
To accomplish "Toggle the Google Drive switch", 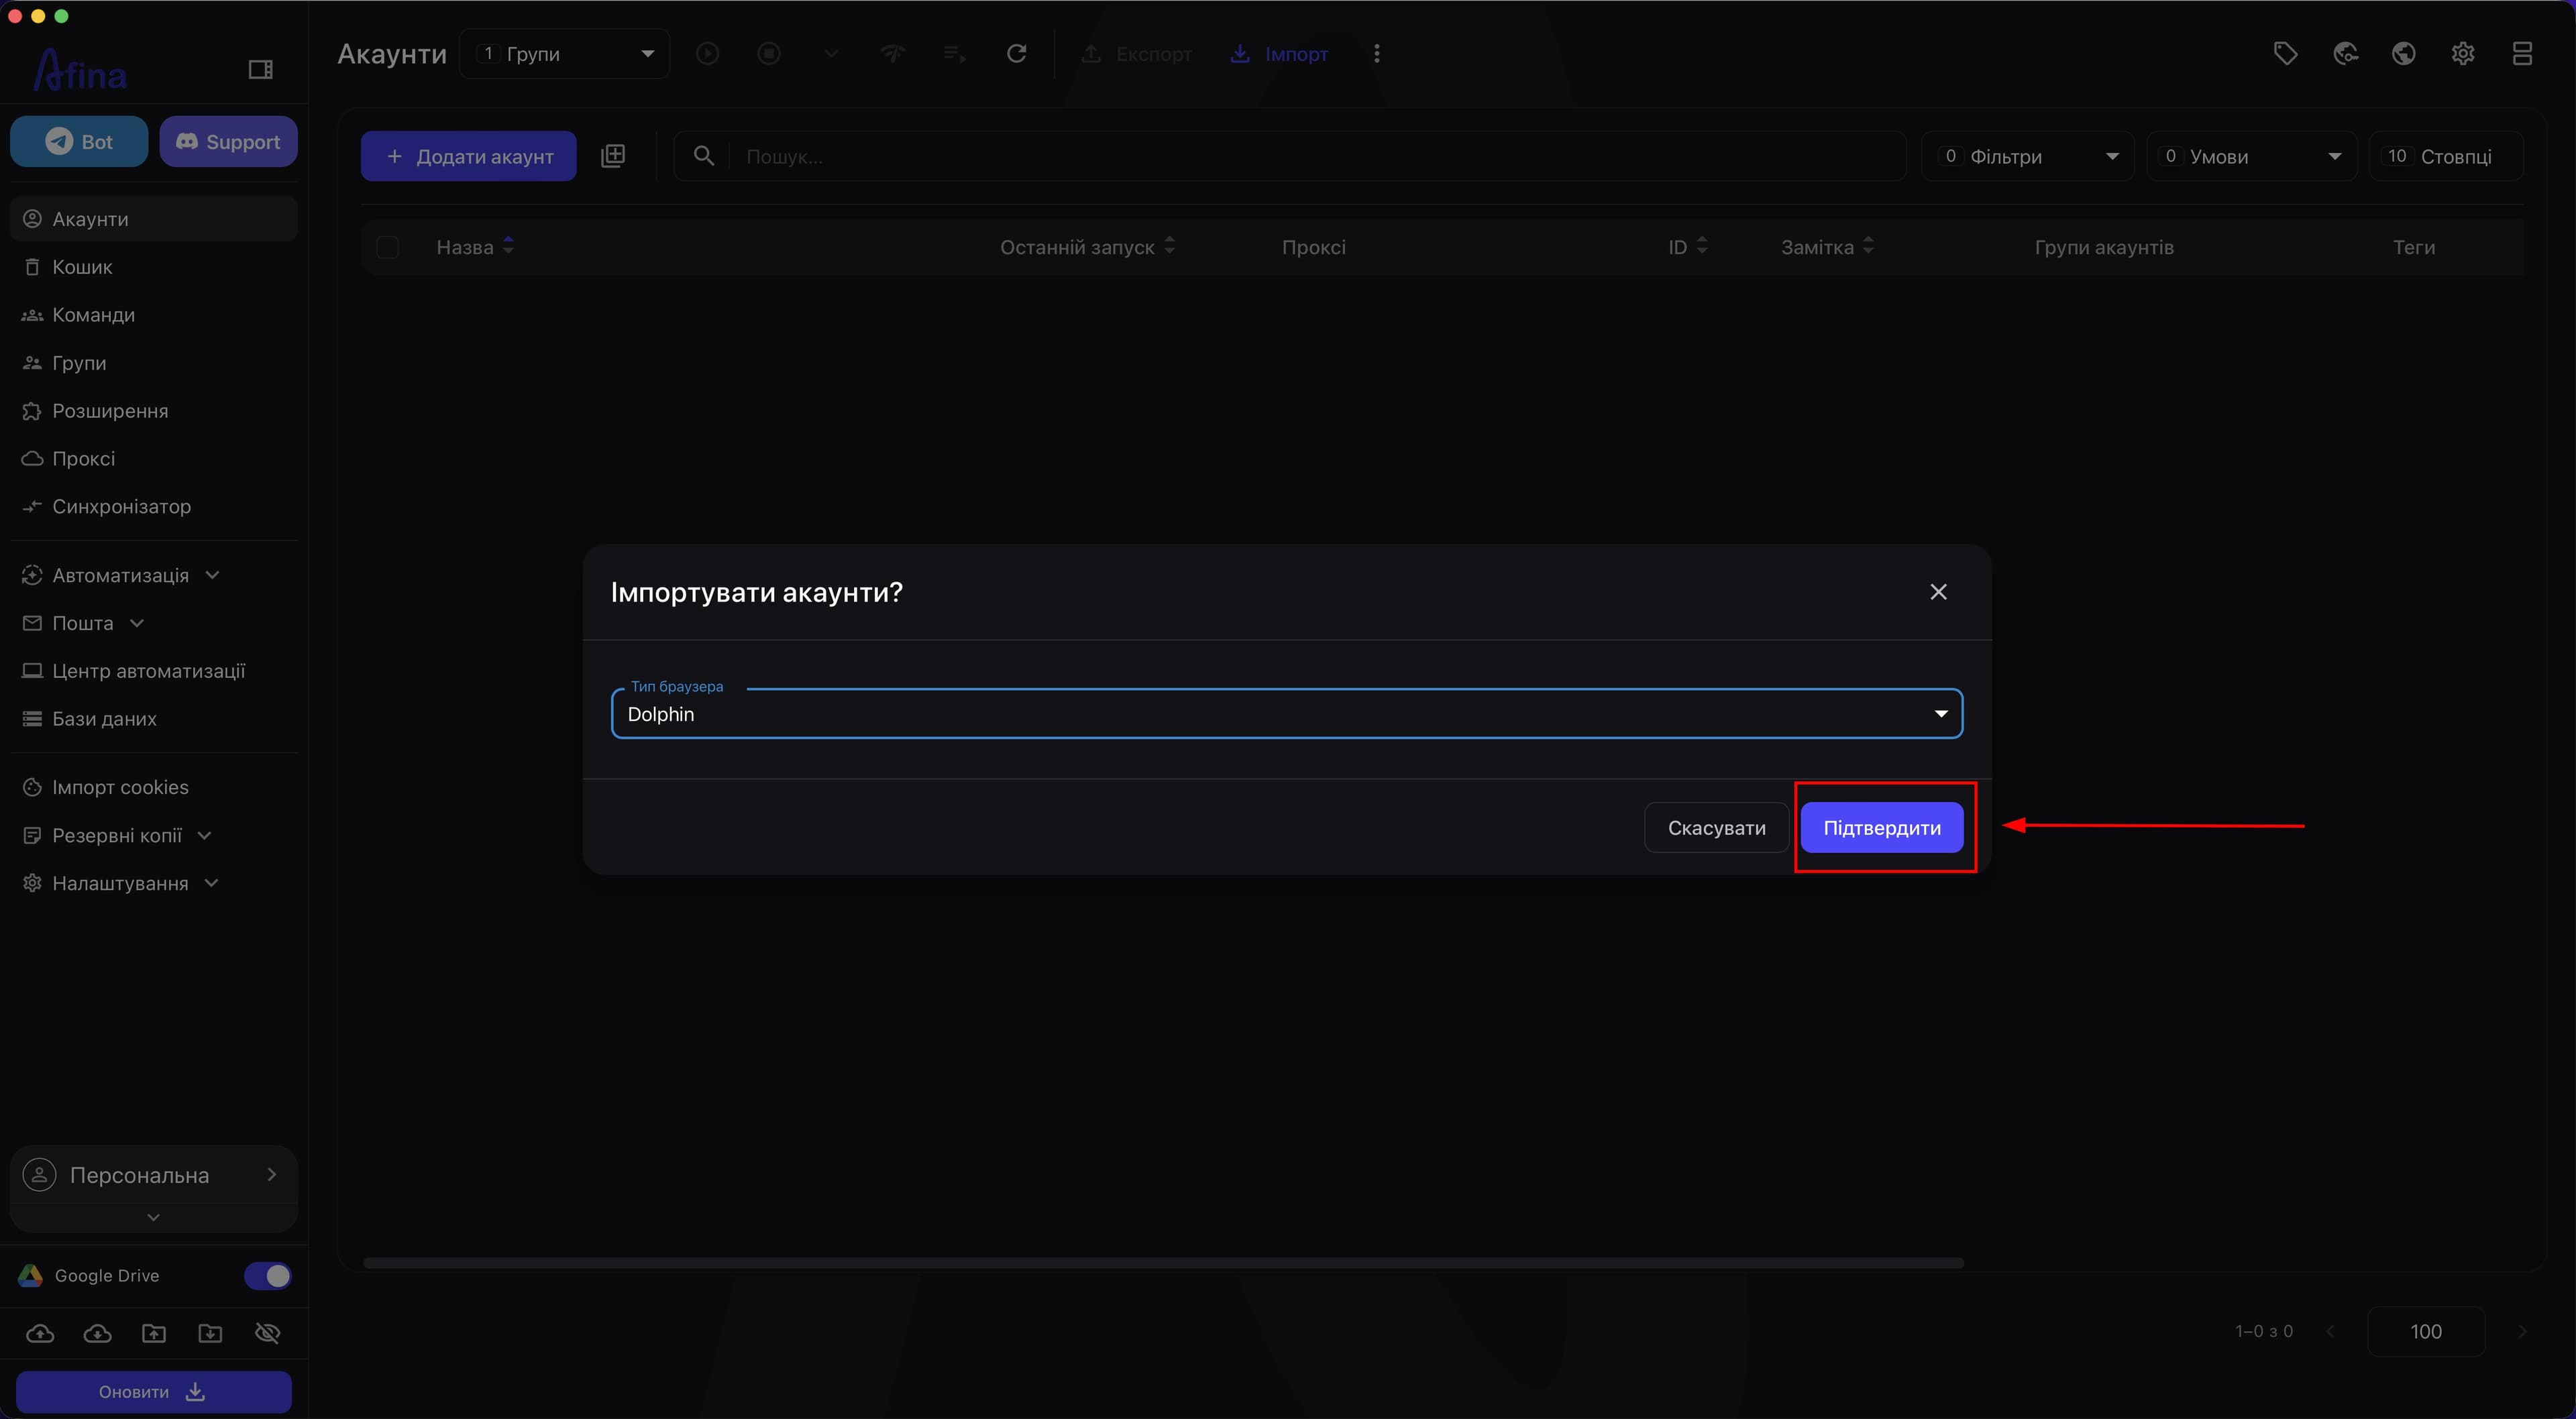I will click(267, 1276).
